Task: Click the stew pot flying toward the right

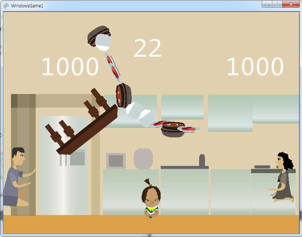Action: [173, 130]
